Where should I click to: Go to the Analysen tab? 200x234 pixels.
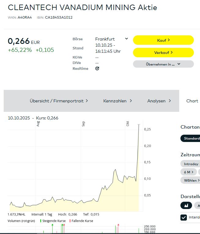(159, 101)
